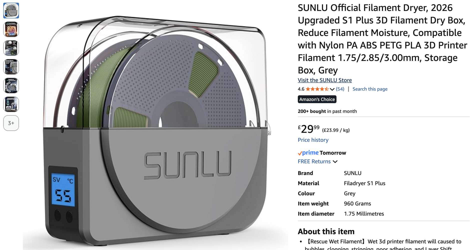
Task: Click the FREE Returns text link
Action: click(x=314, y=161)
